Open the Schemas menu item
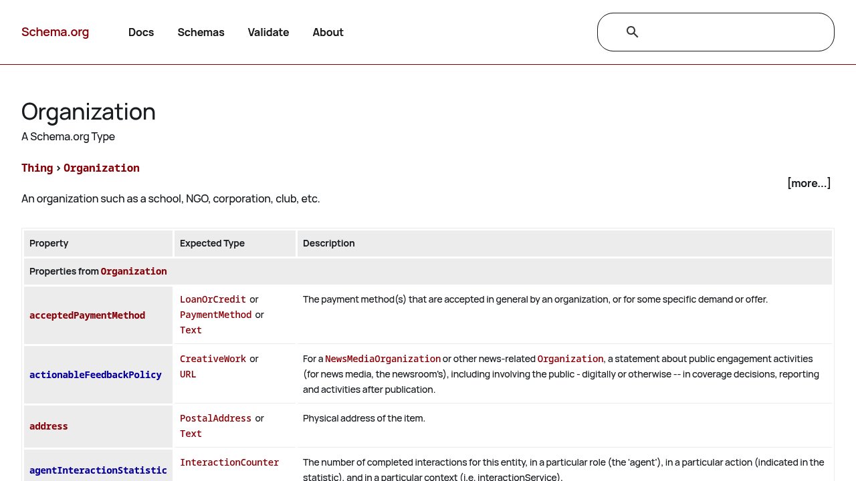The width and height of the screenshot is (856, 481). (x=201, y=32)
